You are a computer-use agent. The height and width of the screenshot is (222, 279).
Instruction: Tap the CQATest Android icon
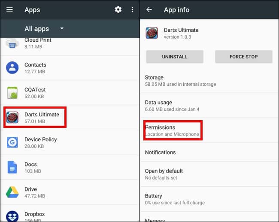point(12,93)
